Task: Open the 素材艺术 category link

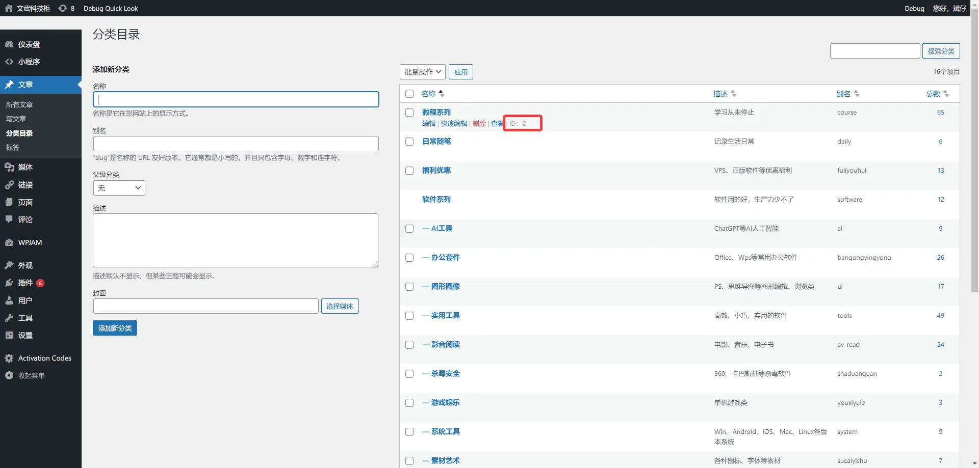Action: click(x=441, y=460)
